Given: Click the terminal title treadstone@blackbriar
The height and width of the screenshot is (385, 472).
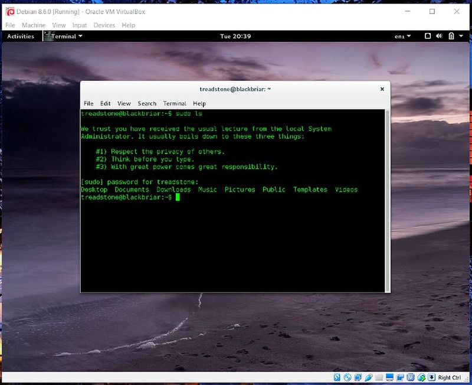Looking at the screenshot, I should 235,89.
